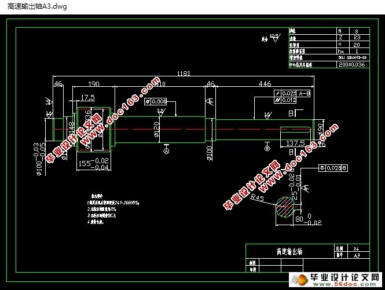Select the 200±0.036 cell in gear table

point(352,65)
